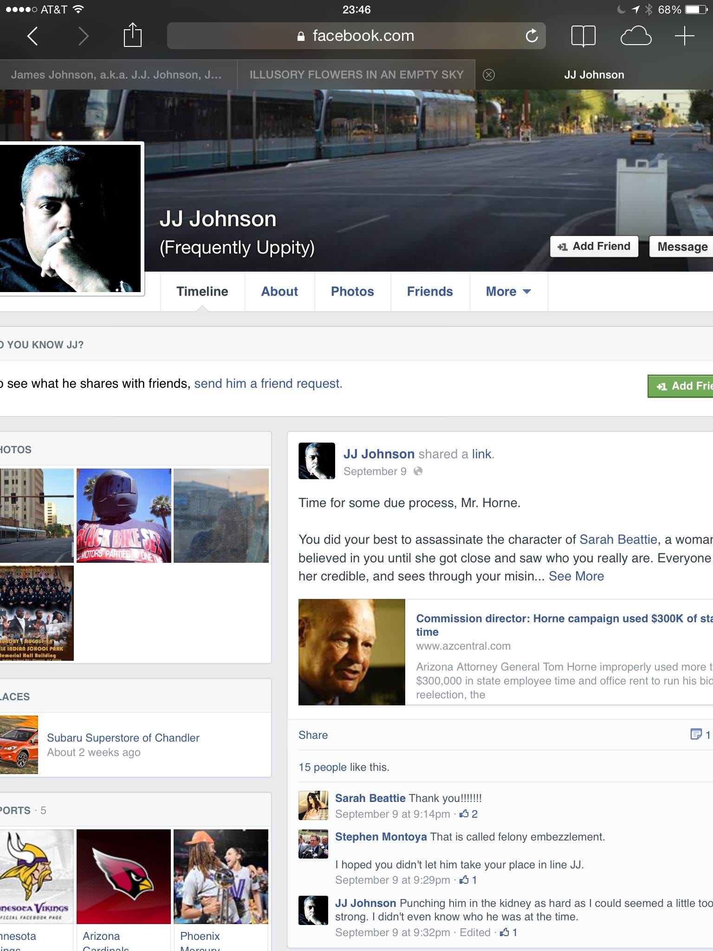Click Sarah Beattie's comment avatar
Image resolution: width=713 pixels, height=951 pixels.
tap(313, 806)
